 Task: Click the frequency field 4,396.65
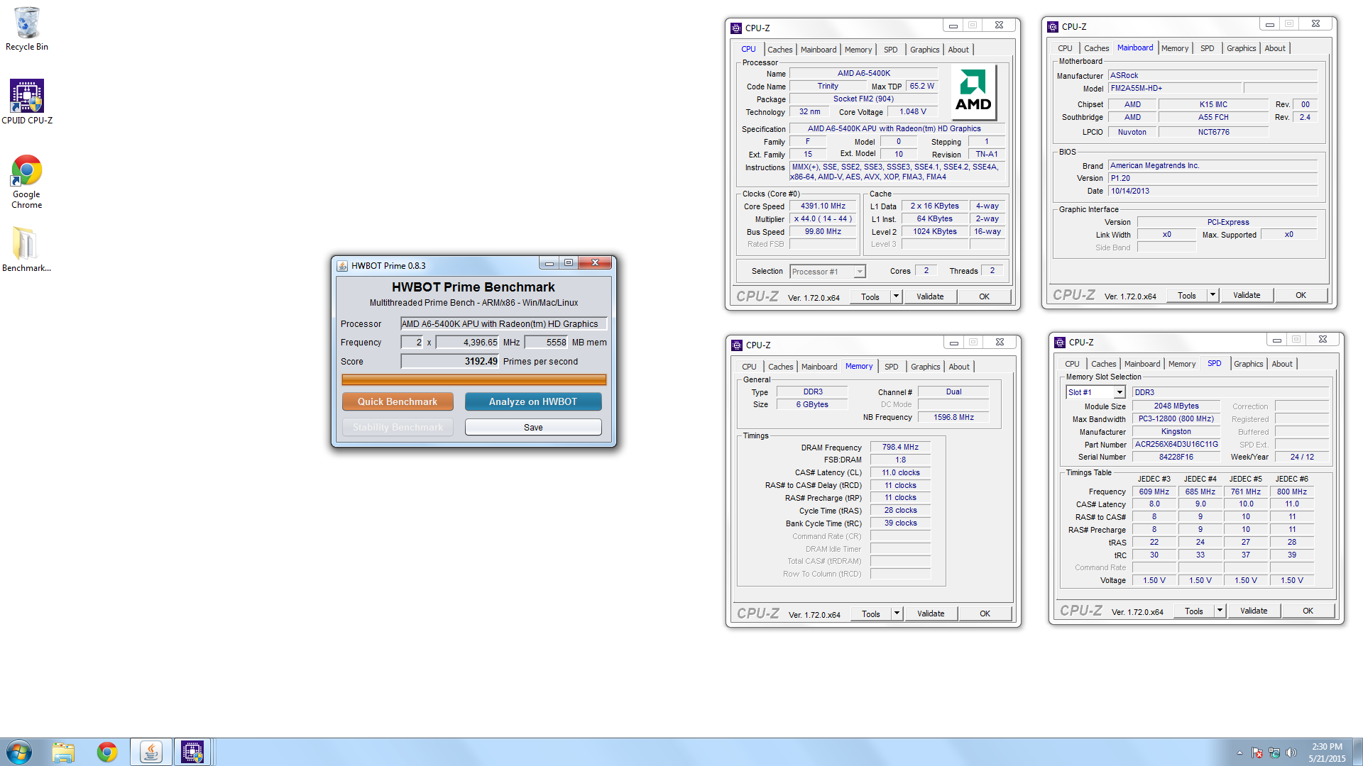point(468,342)
